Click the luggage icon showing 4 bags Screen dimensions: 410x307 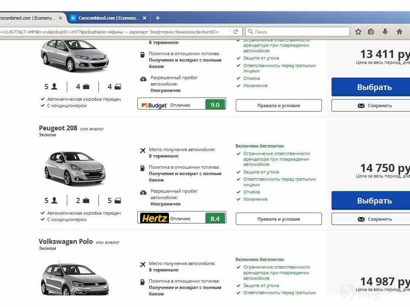[86, 86]
